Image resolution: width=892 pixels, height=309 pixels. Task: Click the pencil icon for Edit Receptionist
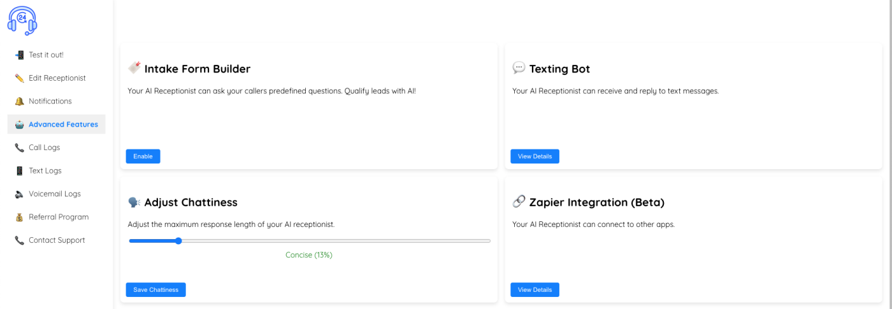point(19,78)
